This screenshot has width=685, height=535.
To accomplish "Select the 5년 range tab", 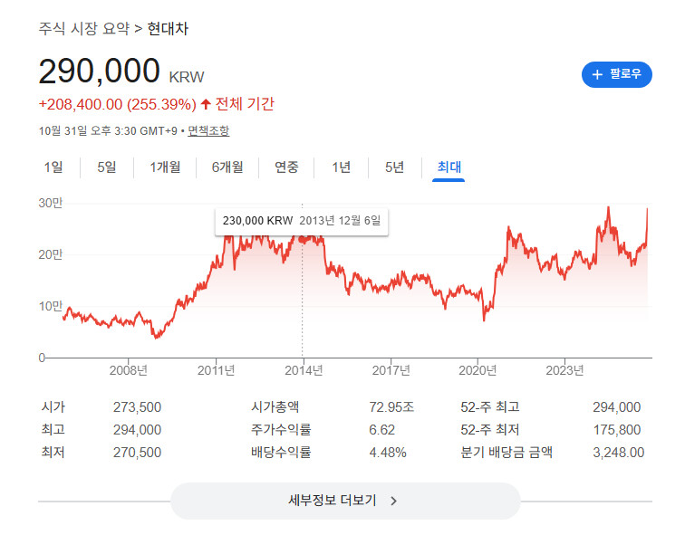I will coord(394,167).
